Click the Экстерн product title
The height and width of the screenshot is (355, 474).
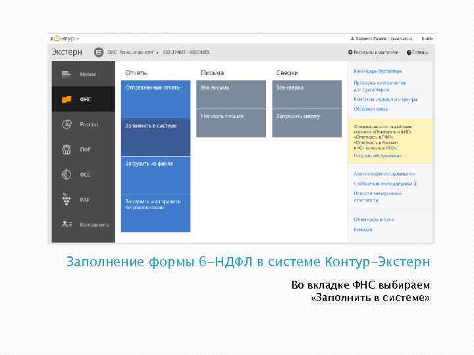click(66, 52)
